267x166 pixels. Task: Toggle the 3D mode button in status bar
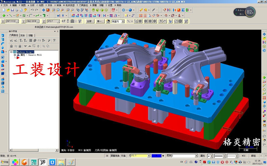pyautogui.click(x=107, y=156)
